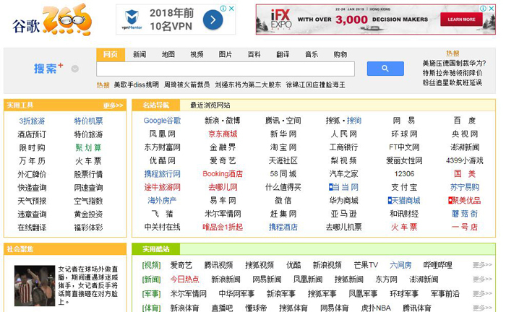
Task: Select the 图片 search tab
Action: click(226, 55)
